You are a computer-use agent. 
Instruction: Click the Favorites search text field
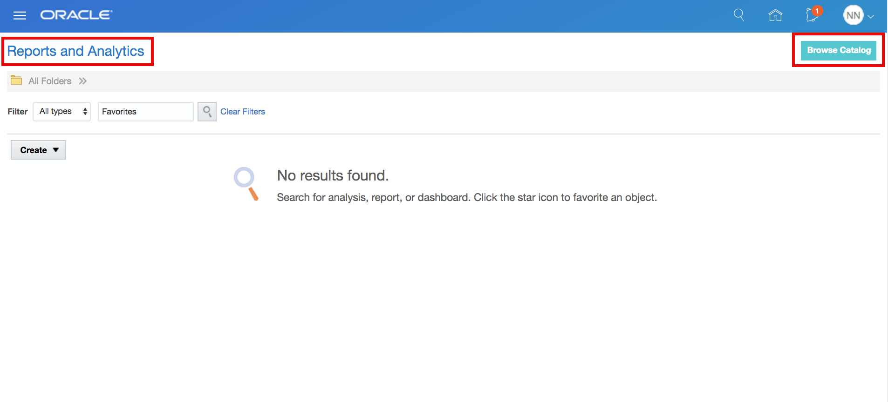coord(145,112)
